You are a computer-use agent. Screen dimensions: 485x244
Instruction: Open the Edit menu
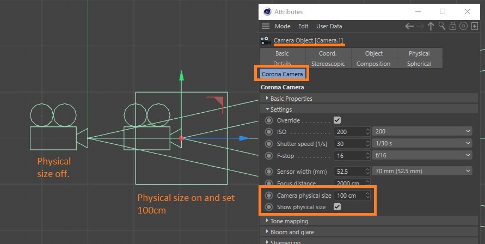(x=303, y=26)
